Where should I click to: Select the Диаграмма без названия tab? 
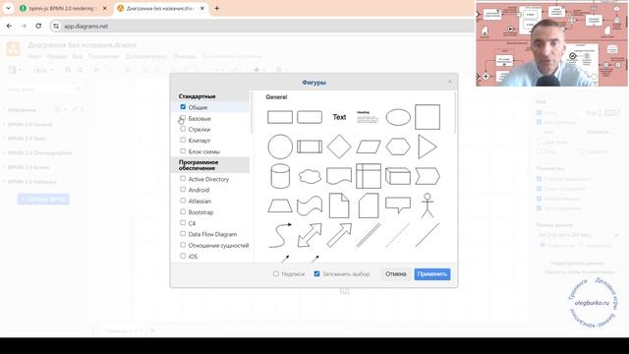[160, 9]
